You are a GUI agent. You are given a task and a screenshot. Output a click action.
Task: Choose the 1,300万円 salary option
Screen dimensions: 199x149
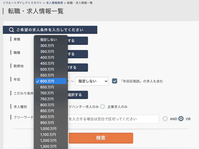pyautogui.click(x=51, y=146)
